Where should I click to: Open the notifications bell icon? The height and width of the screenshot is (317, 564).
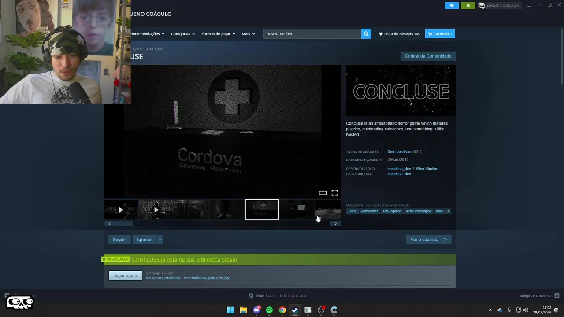468,5
